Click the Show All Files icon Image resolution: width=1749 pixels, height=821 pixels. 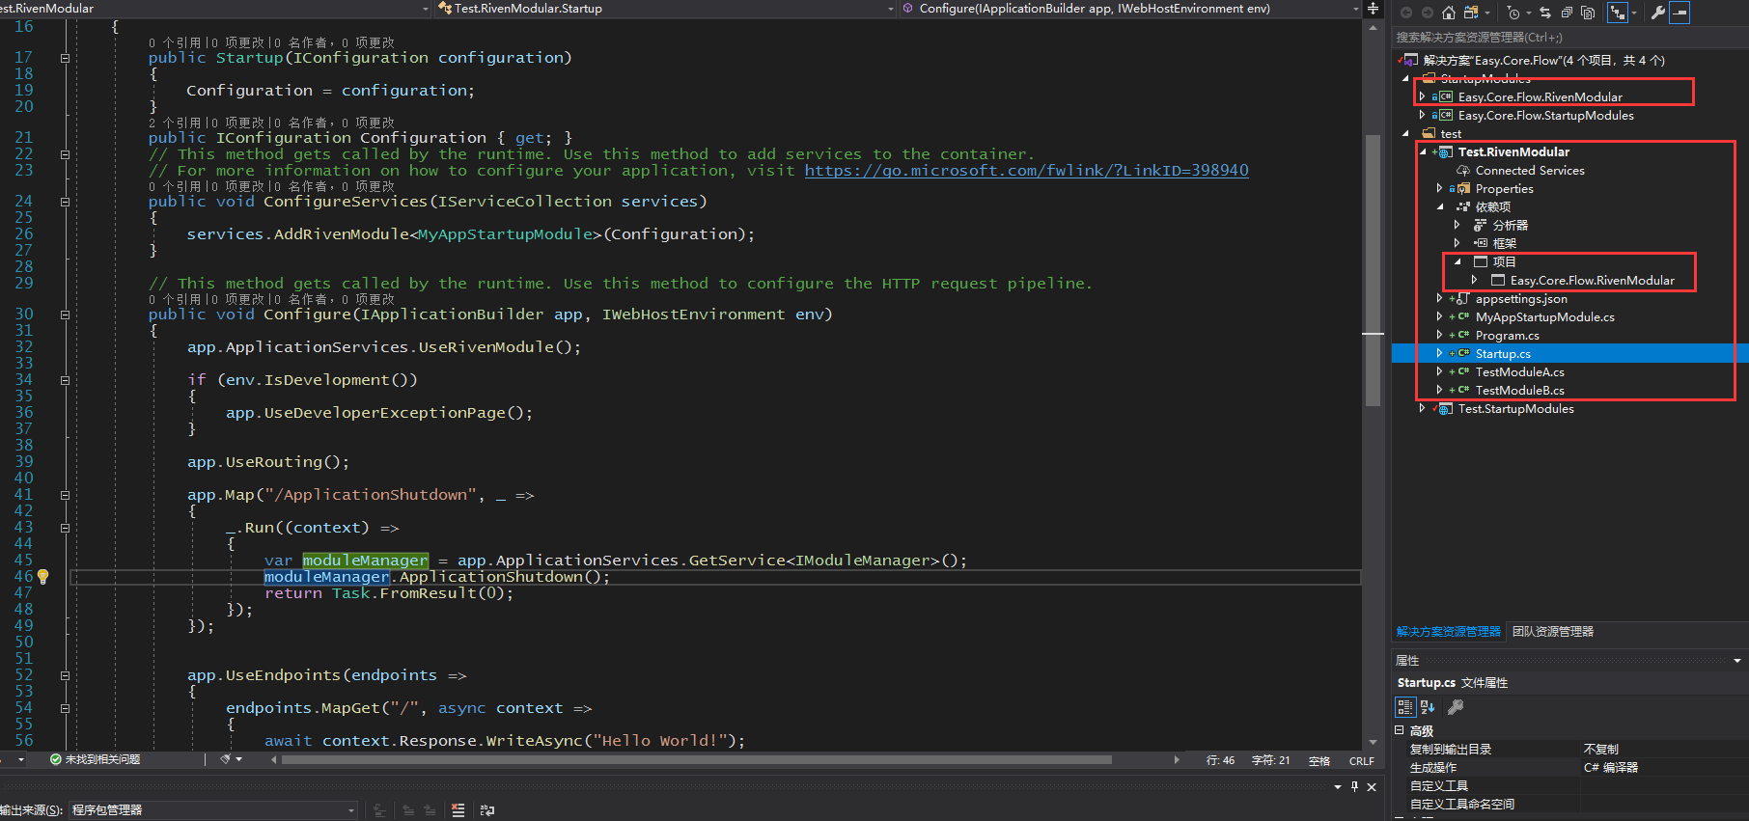(1587, 13)
